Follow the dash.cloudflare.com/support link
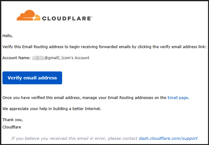The width and height of the screenshot is (209, 145). tap(168, 138)
